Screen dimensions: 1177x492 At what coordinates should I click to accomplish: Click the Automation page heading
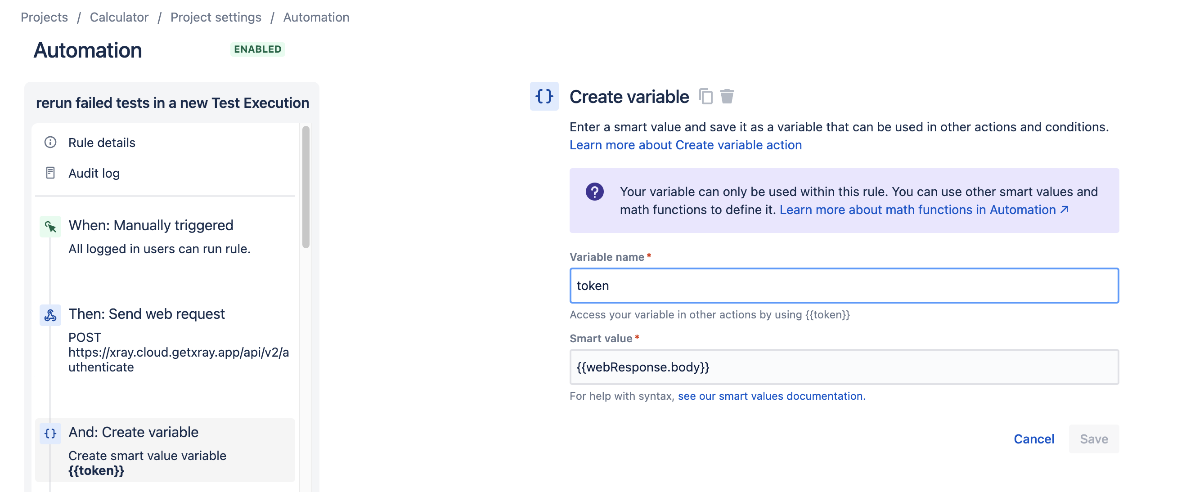(88, 50)
